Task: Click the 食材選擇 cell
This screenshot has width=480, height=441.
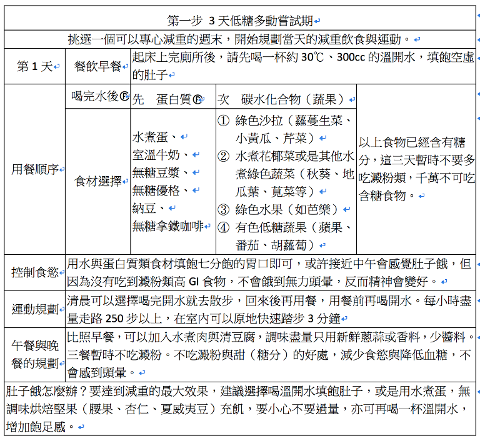Action: pyautogui.click(x=97, y=182)
